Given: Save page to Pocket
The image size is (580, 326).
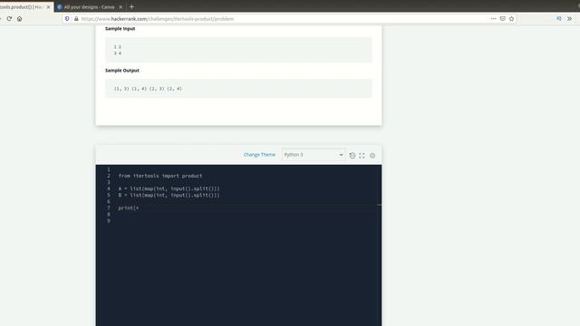Looking at the screenshot, I should [502, 18].
